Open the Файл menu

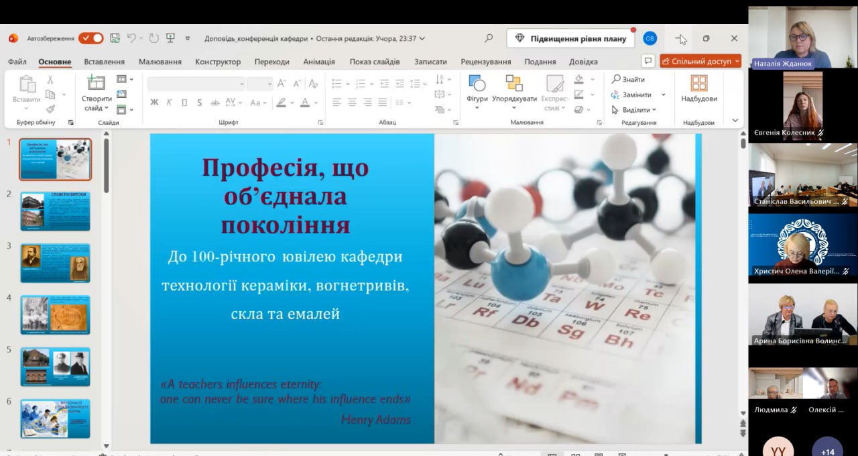17,62
